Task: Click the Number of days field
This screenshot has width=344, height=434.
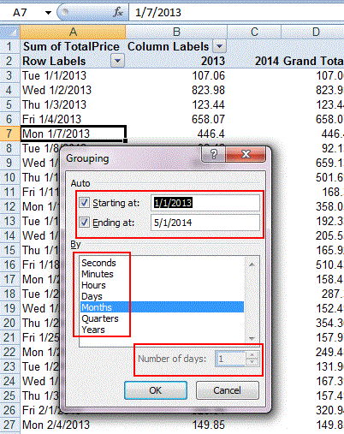Action: [230, 359]
